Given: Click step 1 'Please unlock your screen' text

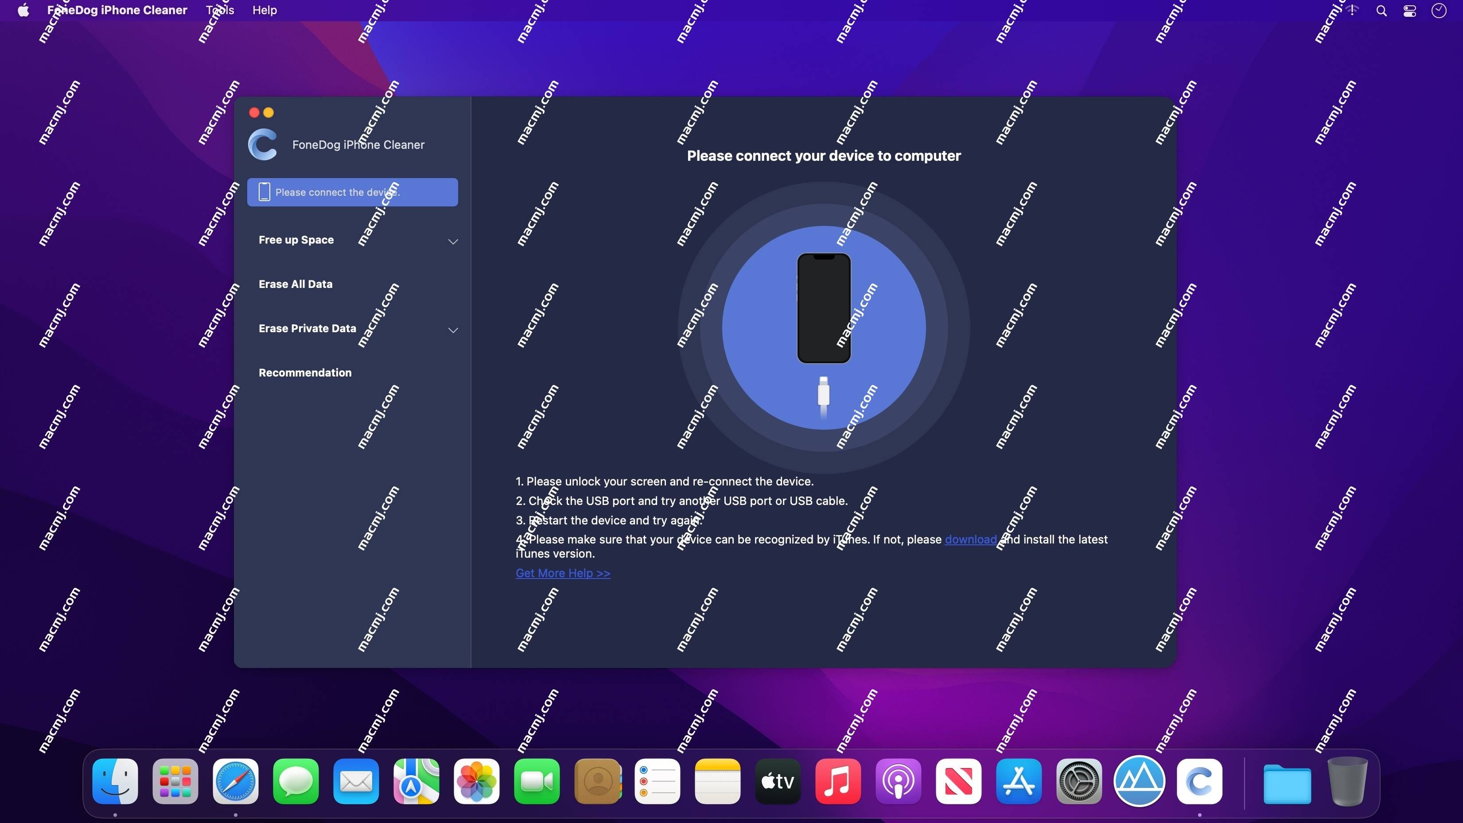Looking at the screenshot, I should 665,481.
